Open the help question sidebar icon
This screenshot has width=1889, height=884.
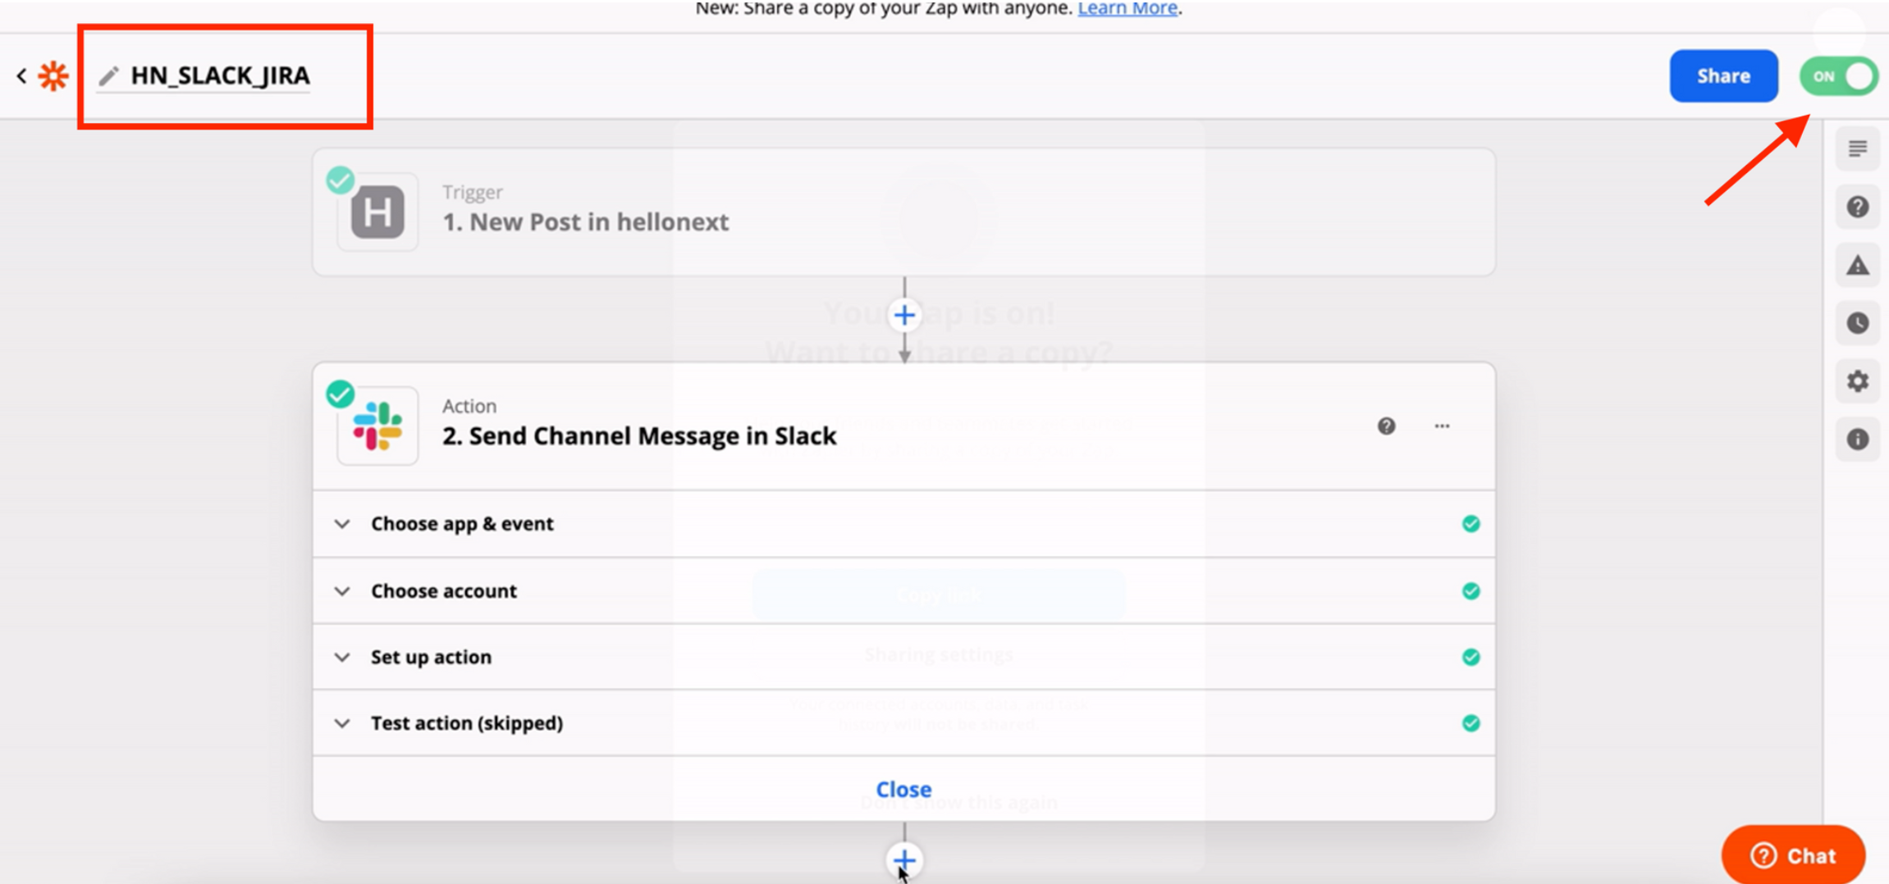1858,207
